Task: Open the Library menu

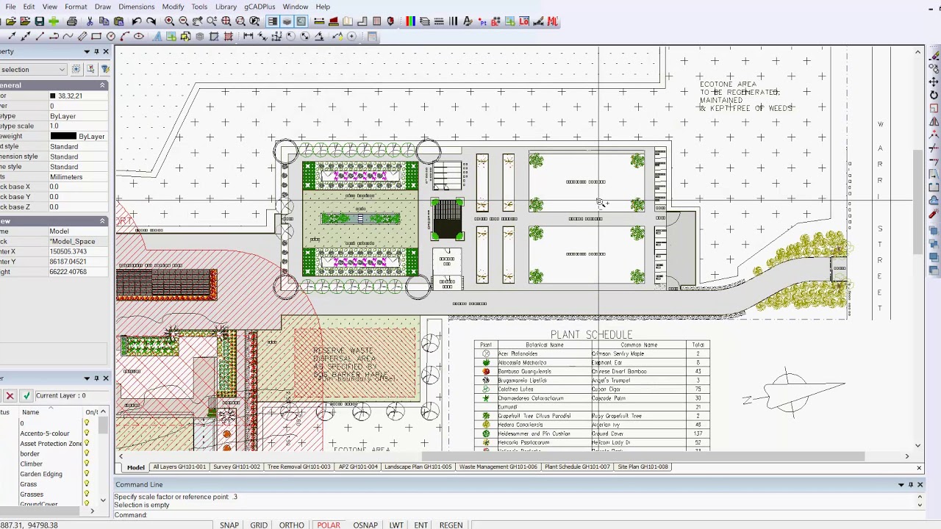Action: (x=226, y=7)
